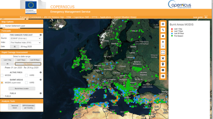The width and height of the screenshot is (213, 119).
Task: Enable the Fire Danger Forecast checkbox
Action: point(2,35)
